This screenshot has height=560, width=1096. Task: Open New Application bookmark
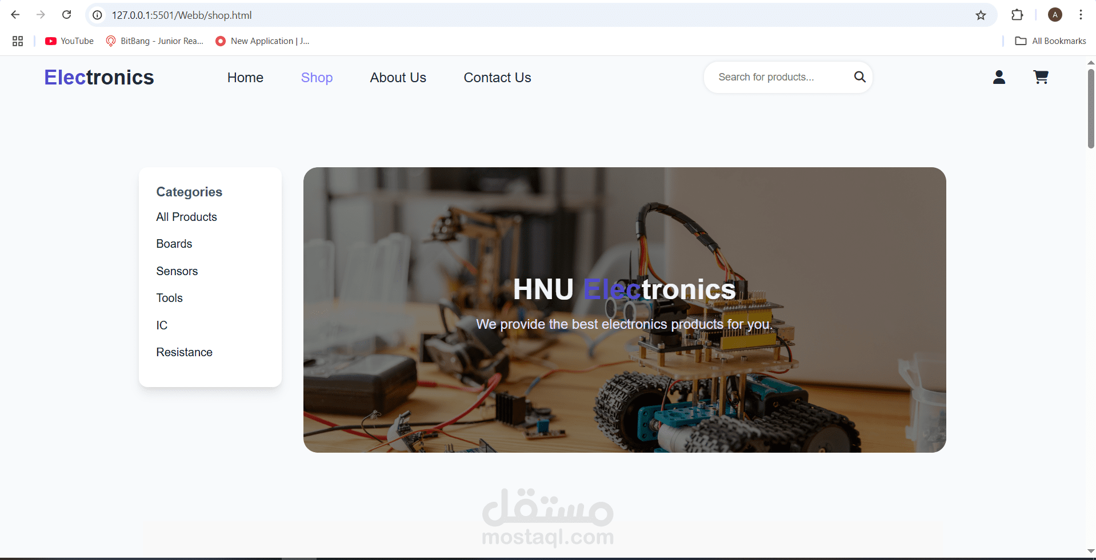point(262,41)
